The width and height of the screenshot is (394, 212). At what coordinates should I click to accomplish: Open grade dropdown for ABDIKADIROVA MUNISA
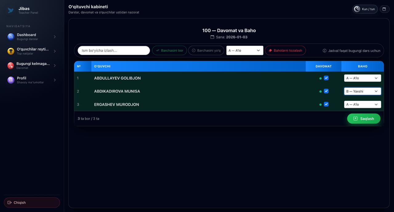[x=362, y=91]
